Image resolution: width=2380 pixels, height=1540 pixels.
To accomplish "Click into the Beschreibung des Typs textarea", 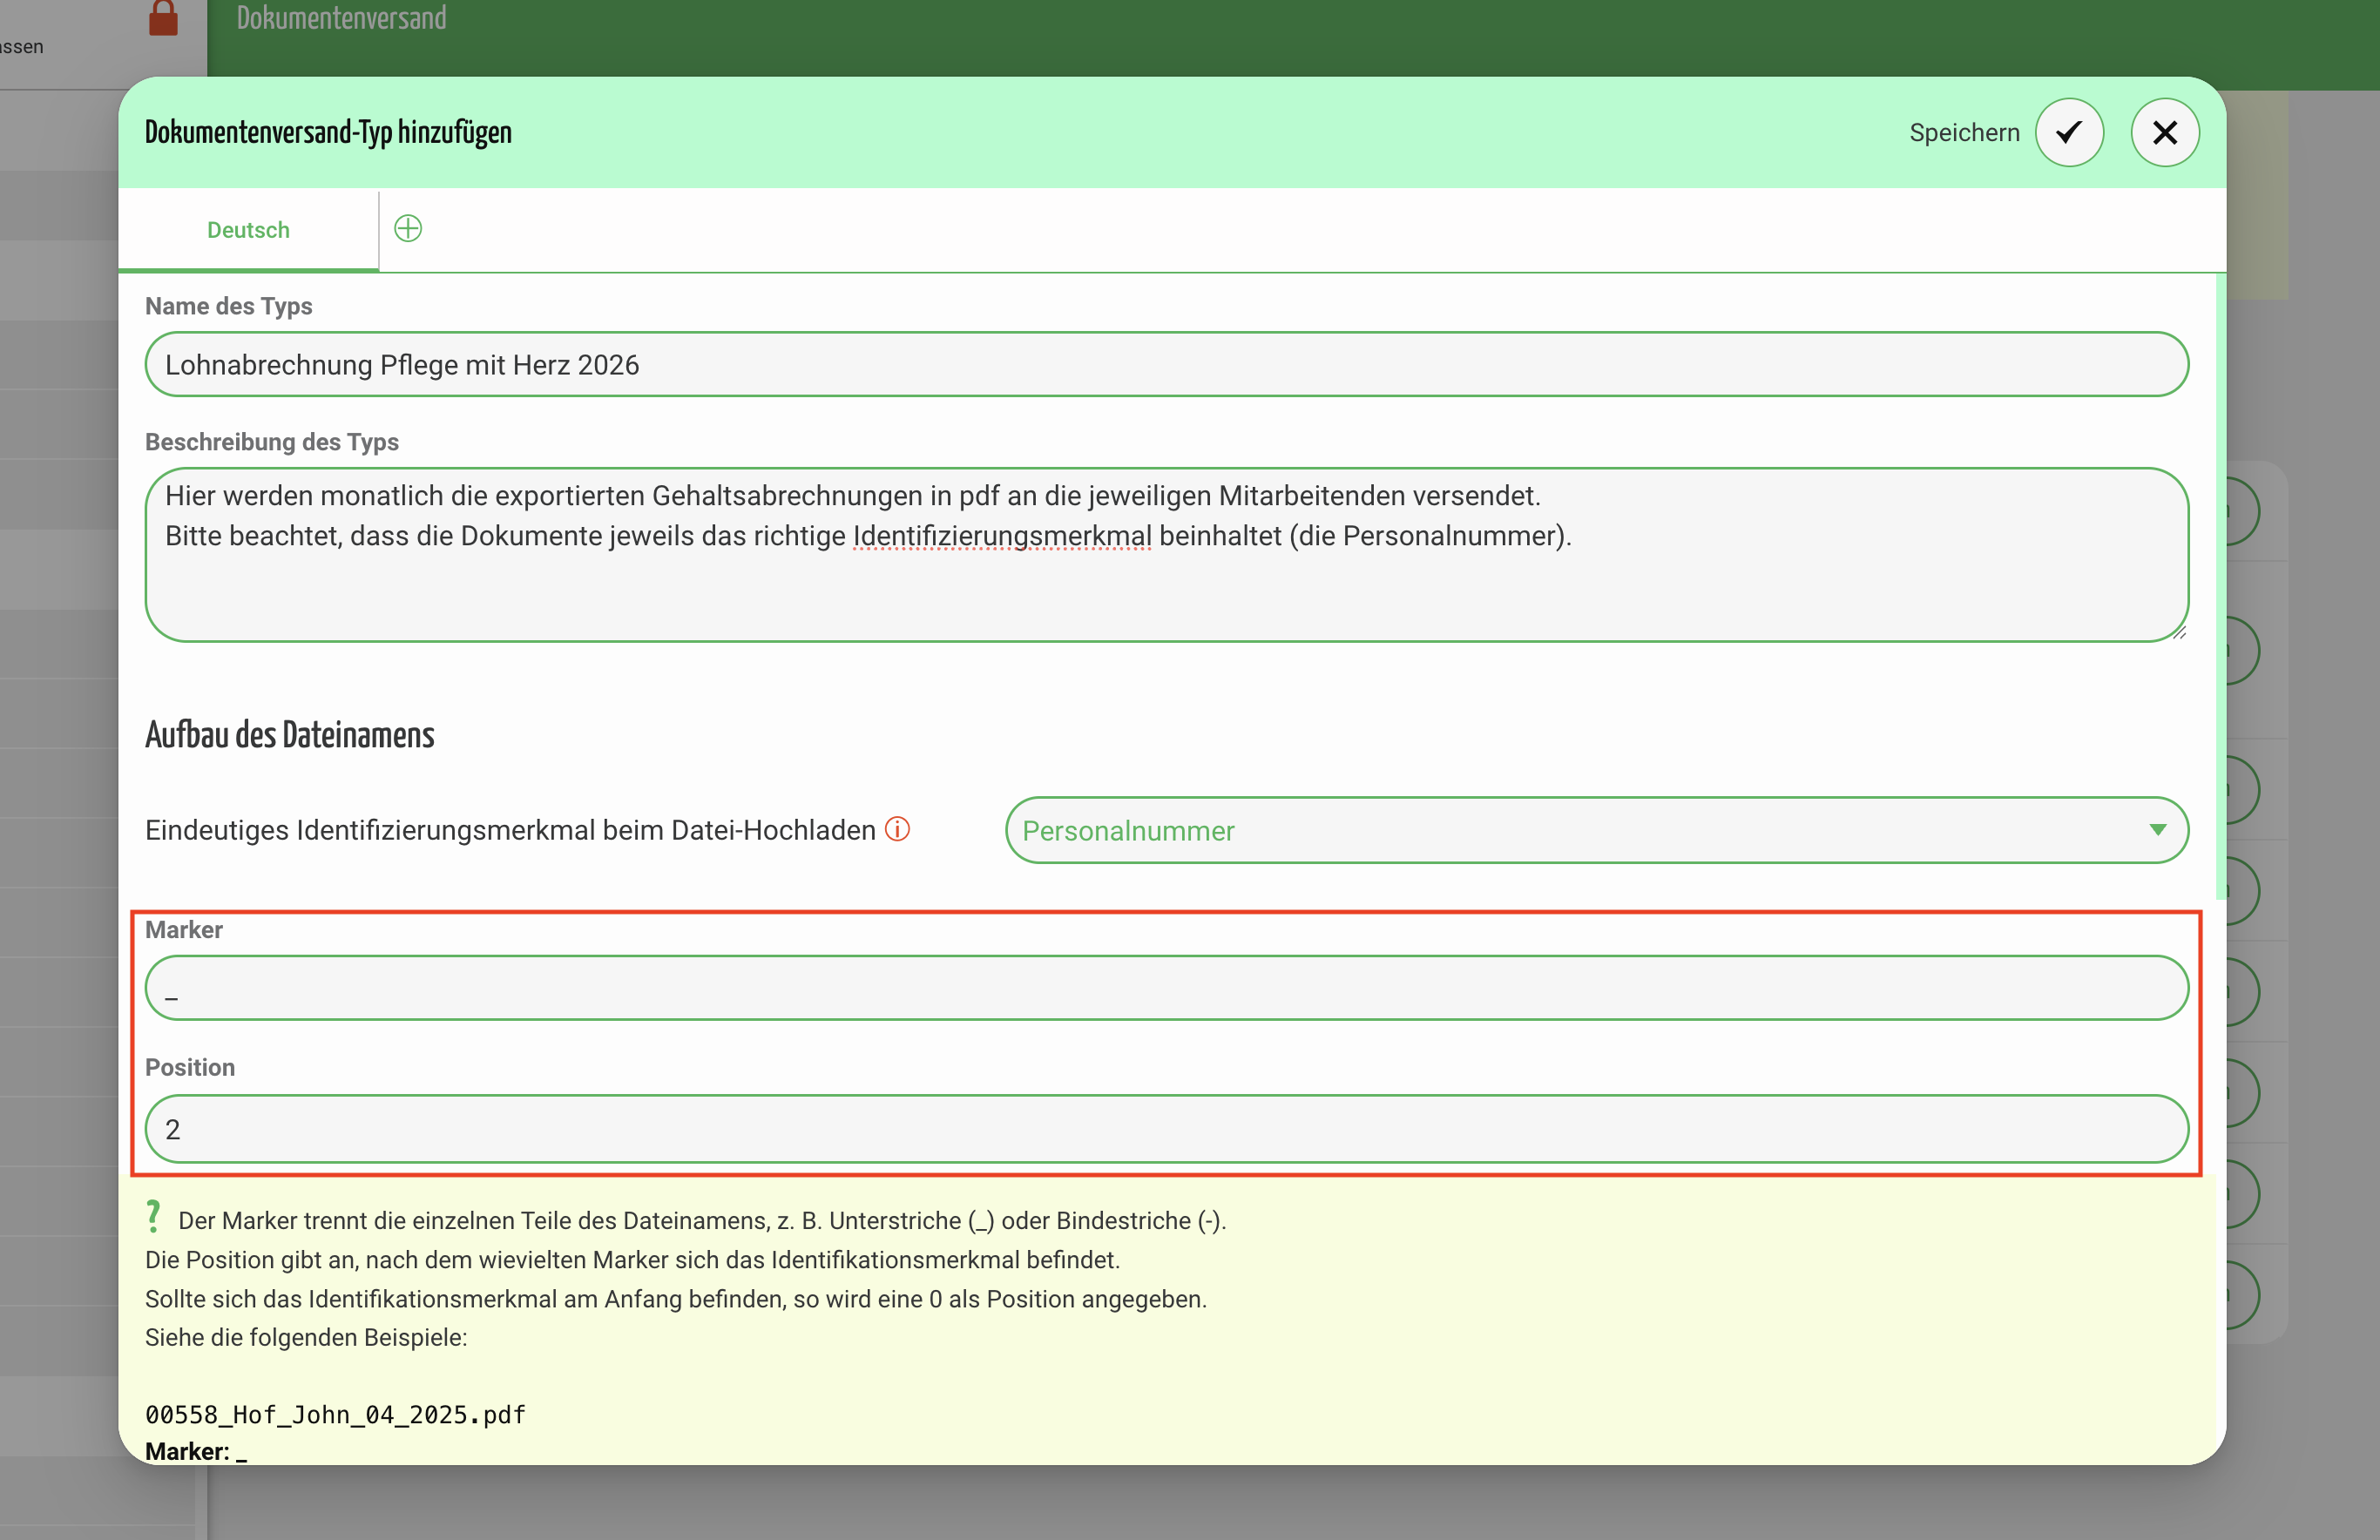I will pos(1166,555).
